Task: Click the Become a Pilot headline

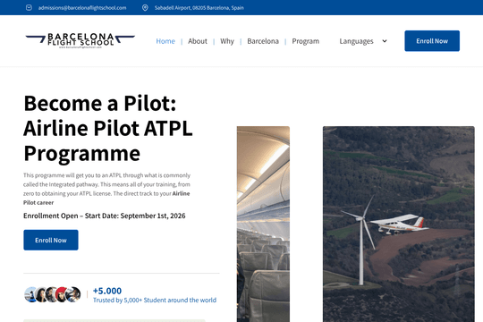Action: pyautogui.click(x=108, y=128)
